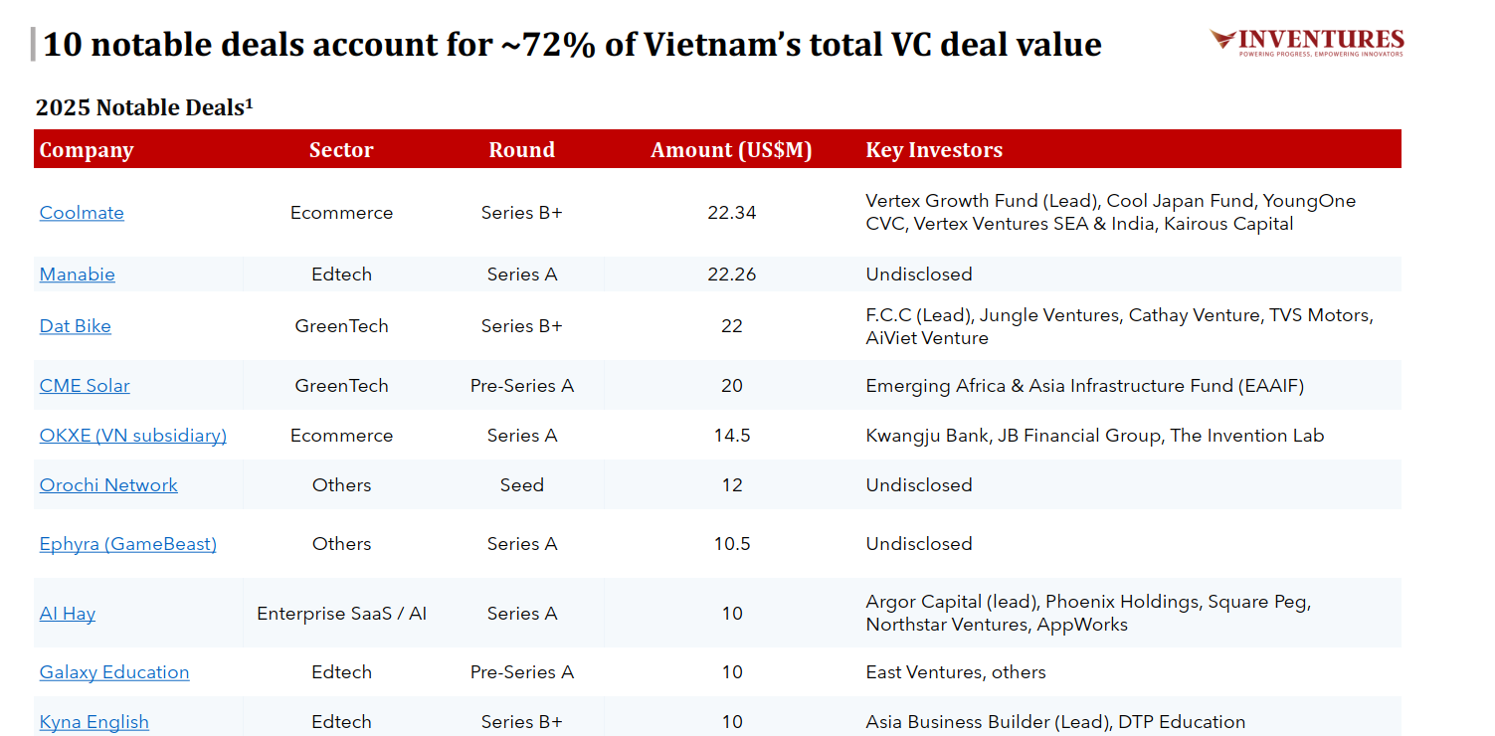This screenshot has width=1495, height=736.
Task: Click the Company column header
Action: [87, 150]
